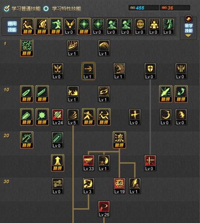Expand the 偷学技能 panel arrow
This screenshot has width=200, height=223.
tap(188, 36)
